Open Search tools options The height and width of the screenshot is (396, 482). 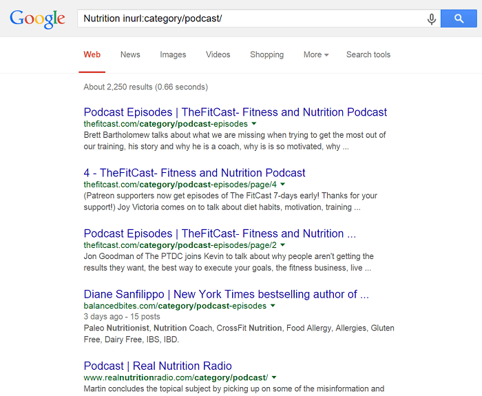coord(368,54)
